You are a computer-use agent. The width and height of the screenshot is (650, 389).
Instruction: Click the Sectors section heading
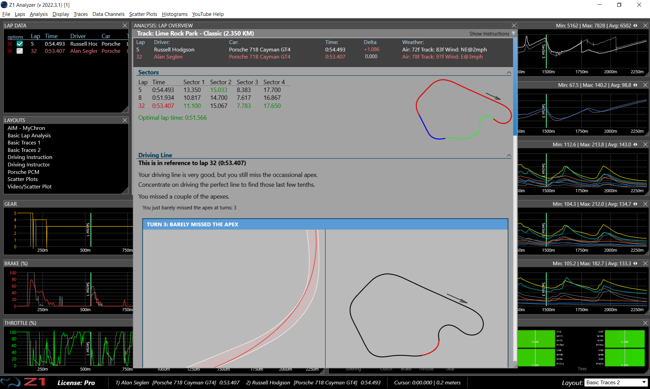click(x=148, y=72)
